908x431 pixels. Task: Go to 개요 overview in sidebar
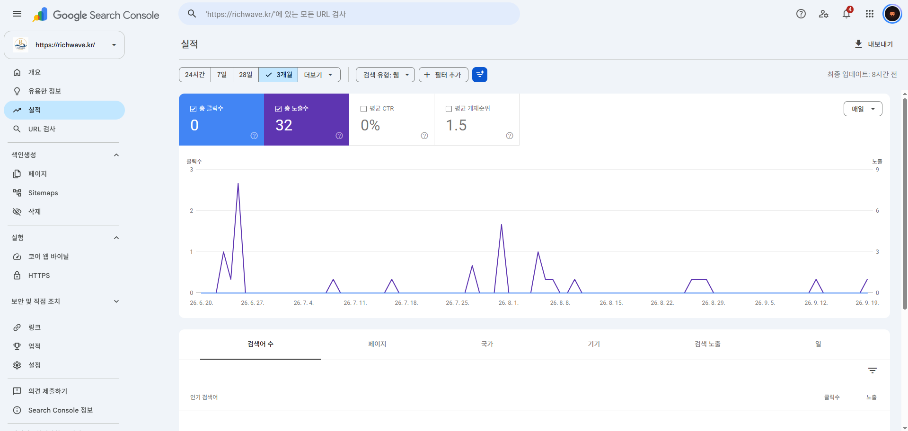point(64,72)
